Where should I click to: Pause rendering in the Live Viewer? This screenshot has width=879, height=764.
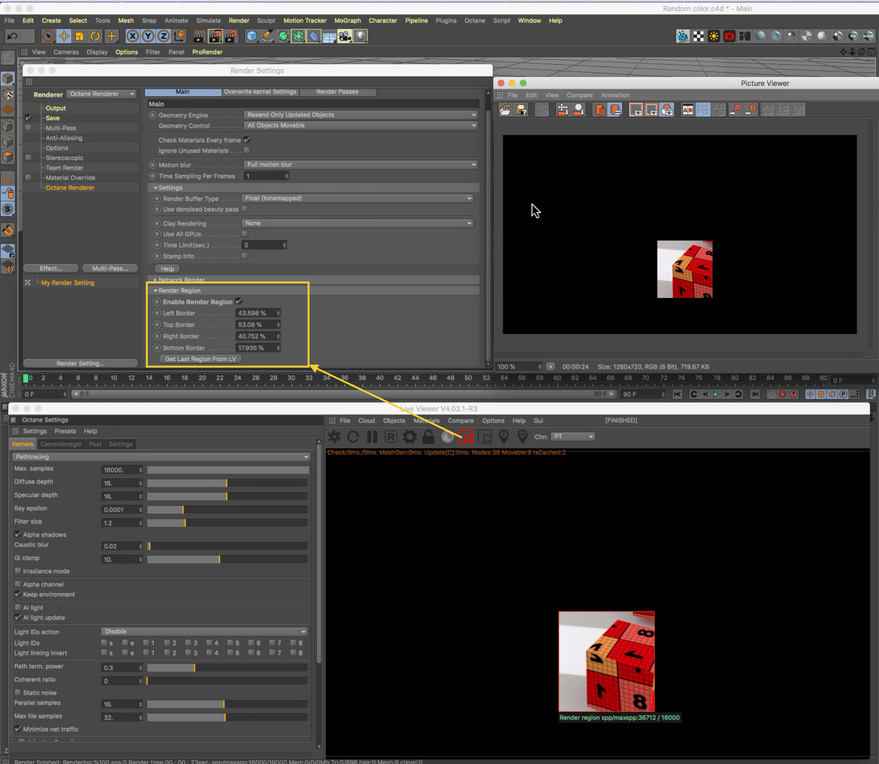372,437
